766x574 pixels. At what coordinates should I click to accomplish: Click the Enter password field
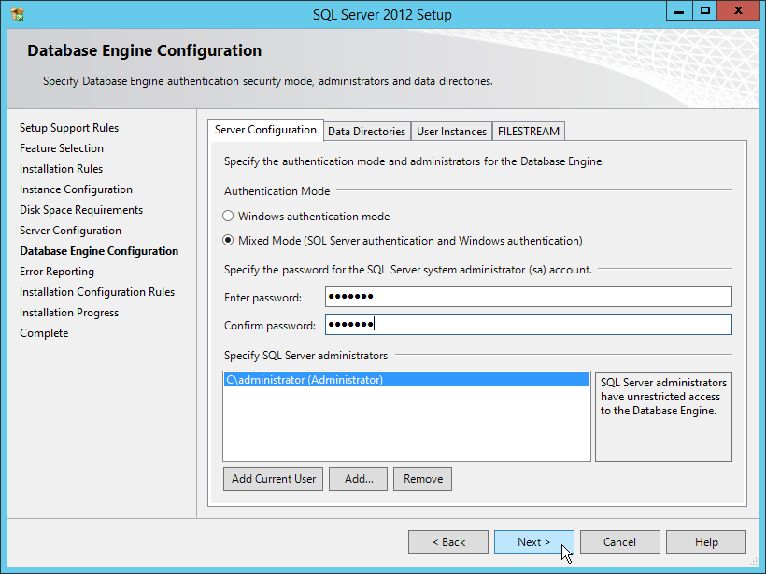(x=528, y=297)
